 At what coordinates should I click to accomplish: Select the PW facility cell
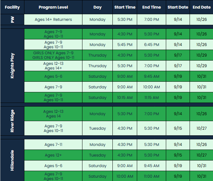tap(12, 20)
